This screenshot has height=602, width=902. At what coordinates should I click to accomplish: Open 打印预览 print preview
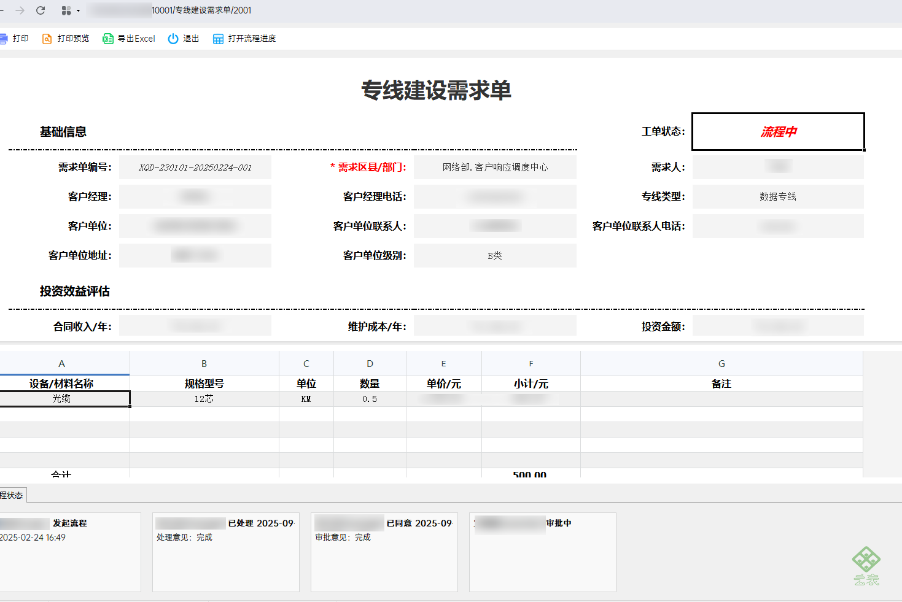pos(66,39)
